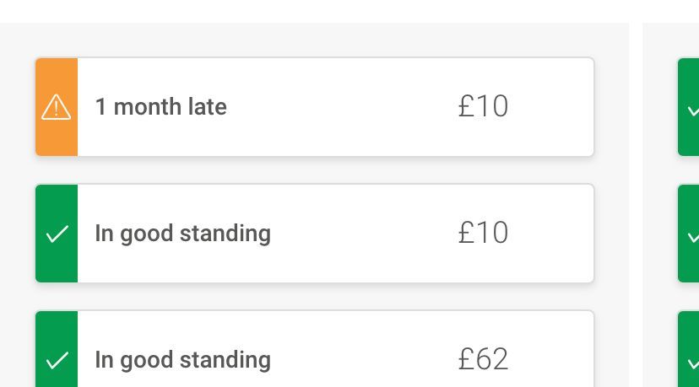Viewport: 699px width, 387px height.
Task: Click gray panel background above the late card
Action: [x=314, y=40]
